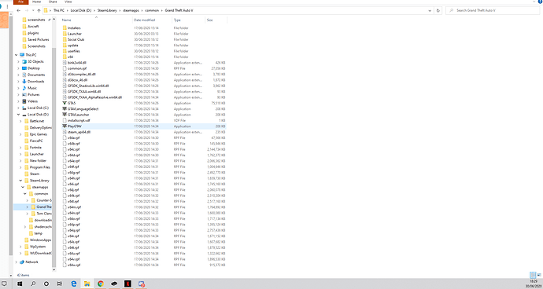The width and height of the screenshot is (543, 289).
Task: Click Local Disk (D:) breadcrumb in address bar
Action: click(x=81, y=10)
